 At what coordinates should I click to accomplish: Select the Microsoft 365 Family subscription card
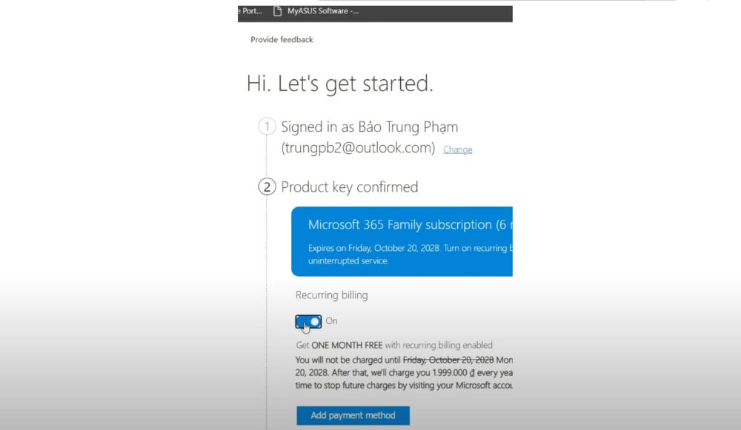point(401,241)
